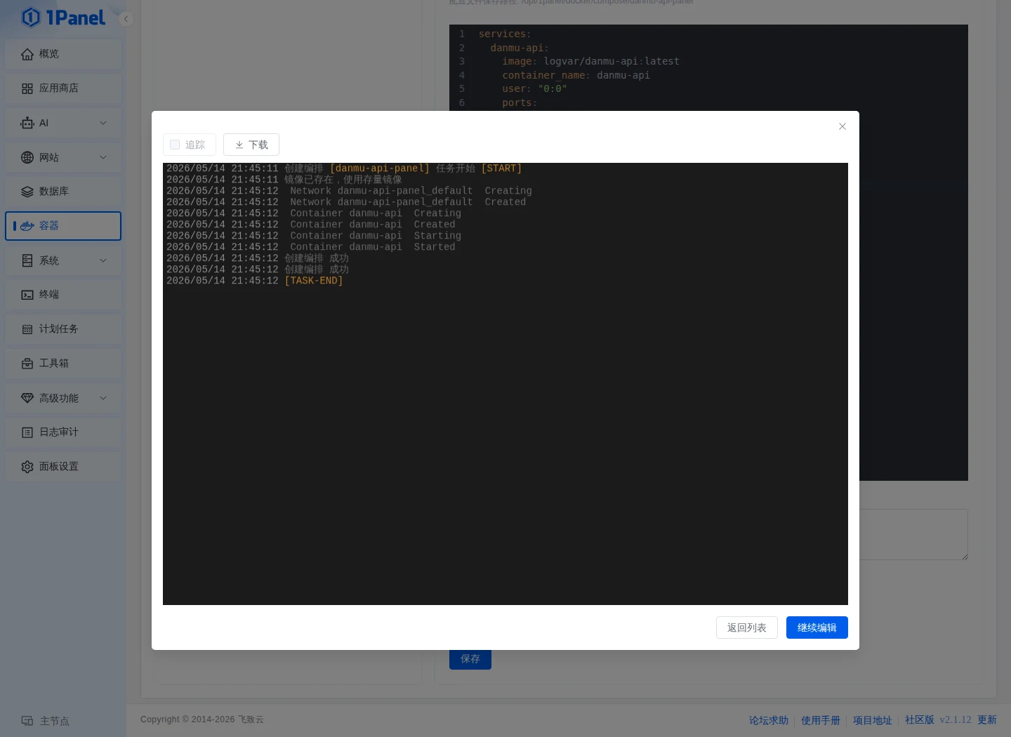Expand the AI submenu chevron
The height and width of the screenshot is (737, 1011).
[x=103, y=123]
